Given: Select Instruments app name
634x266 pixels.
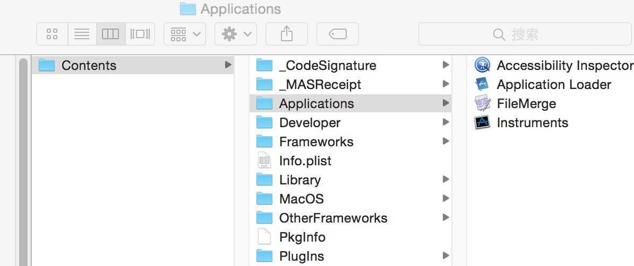Looking at the screenshot, I should [x=533, y=122].
